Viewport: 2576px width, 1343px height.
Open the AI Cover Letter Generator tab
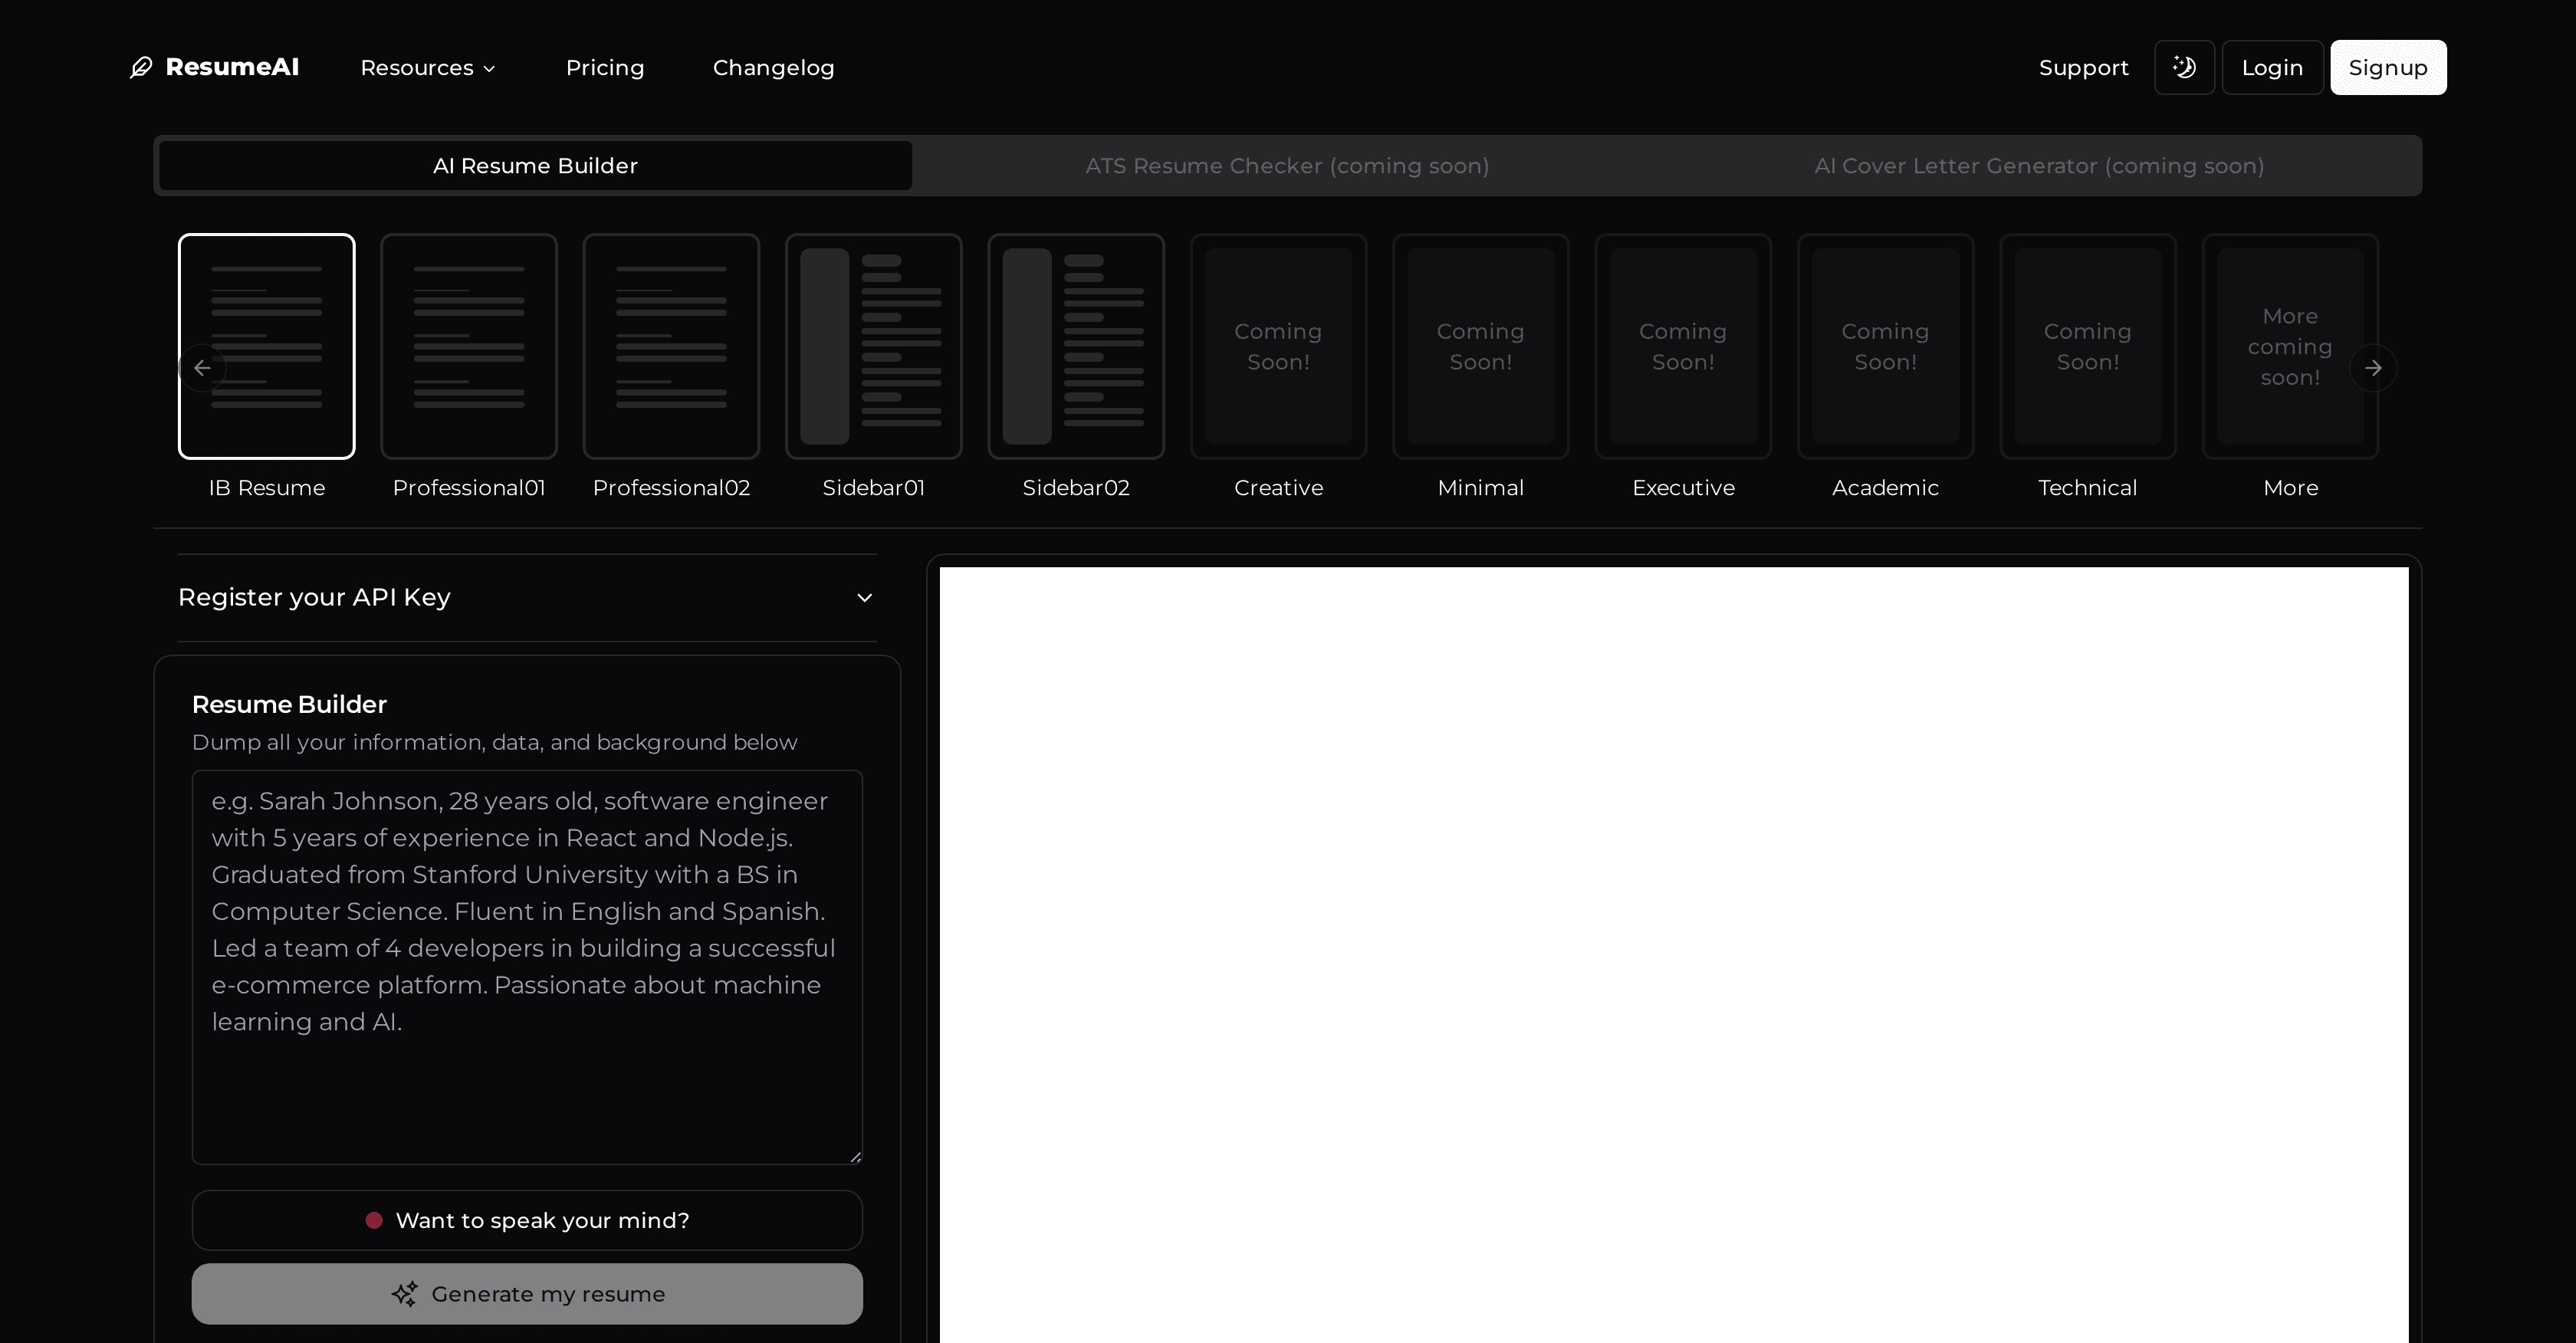coord(2039,165)
